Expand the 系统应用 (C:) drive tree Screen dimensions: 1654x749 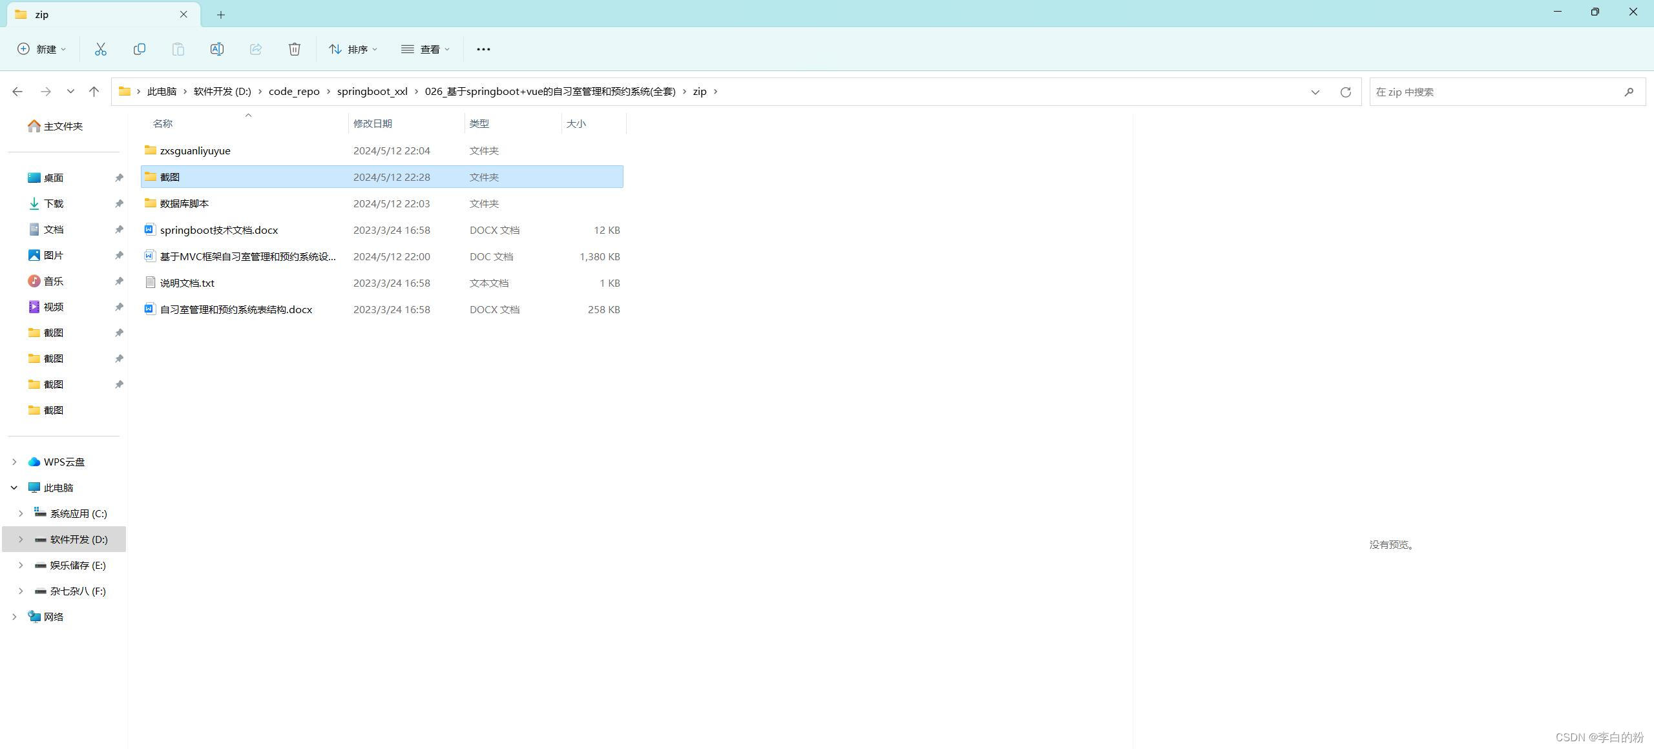click(21, 513)
